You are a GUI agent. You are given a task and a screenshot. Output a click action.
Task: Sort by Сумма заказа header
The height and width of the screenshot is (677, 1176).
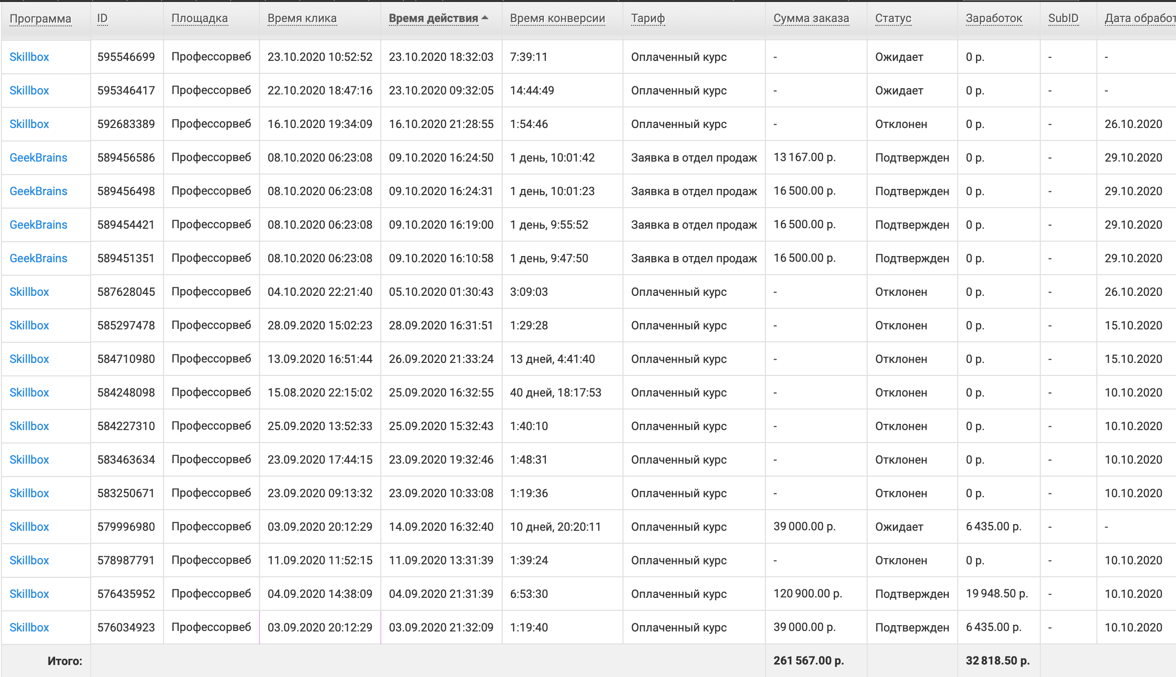click(811, 19)
